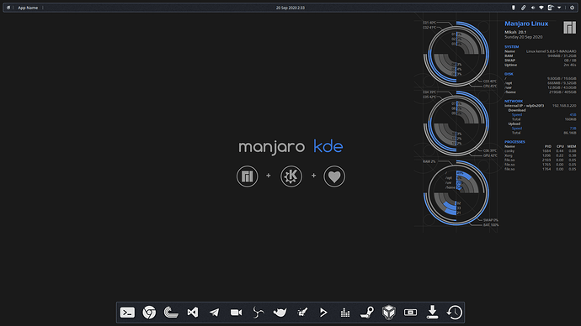581x326 pixels.
Task: Click the PROCESSES heading in the widget
Action: (514, 141)
